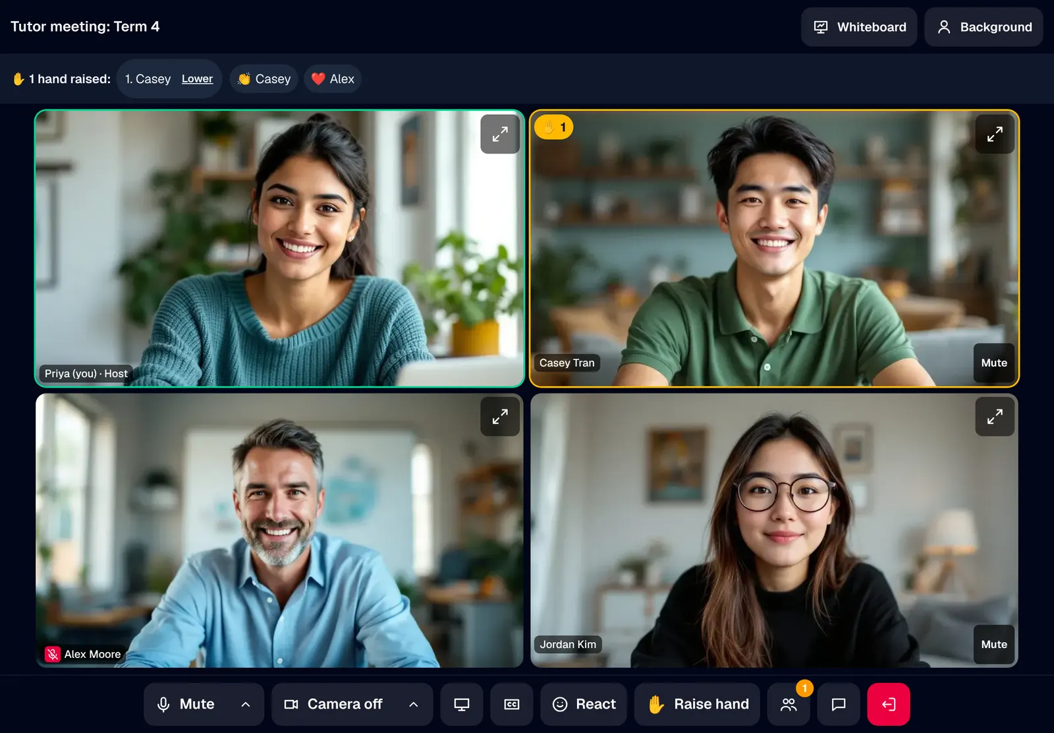Click the Tutor meeting: Term 4 title
Viewport: 1054px width, 733px height.
[x=85, y=26]
